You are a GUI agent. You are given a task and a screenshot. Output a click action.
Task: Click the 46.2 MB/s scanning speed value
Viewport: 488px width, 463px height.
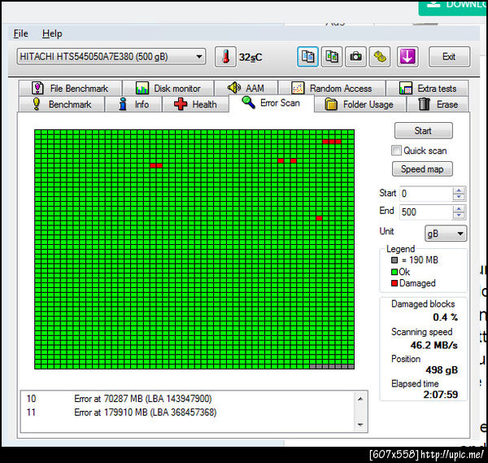pos(434,345)
